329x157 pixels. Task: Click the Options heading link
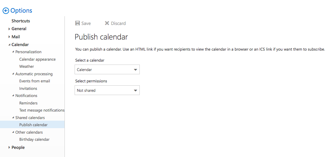(x=21, y=11)
